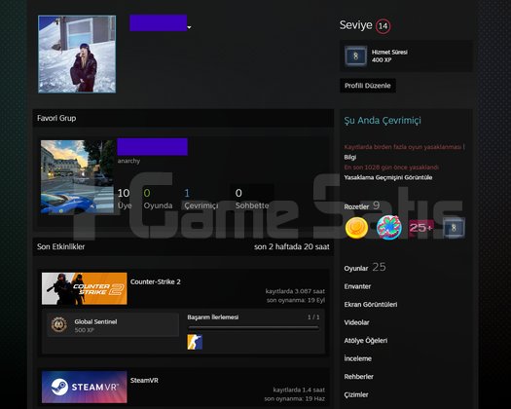
Task: Open the Hizmet Süresi badge icon
Action: [x=355, y=56]
